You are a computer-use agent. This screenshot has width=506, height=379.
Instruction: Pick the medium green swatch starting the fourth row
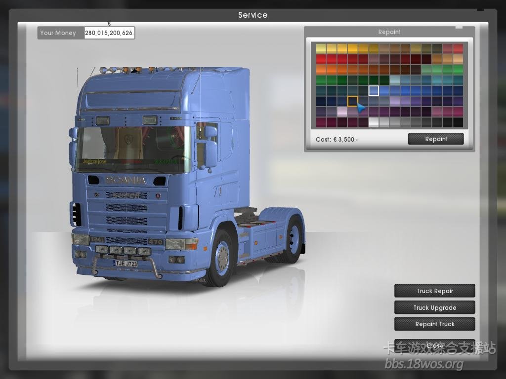point(321,80)
